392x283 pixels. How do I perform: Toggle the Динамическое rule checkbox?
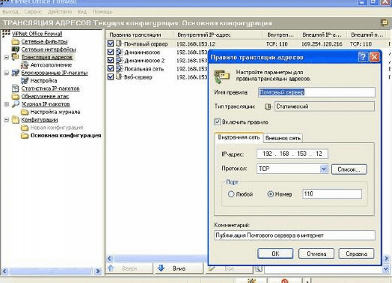(x=110, y=52)
